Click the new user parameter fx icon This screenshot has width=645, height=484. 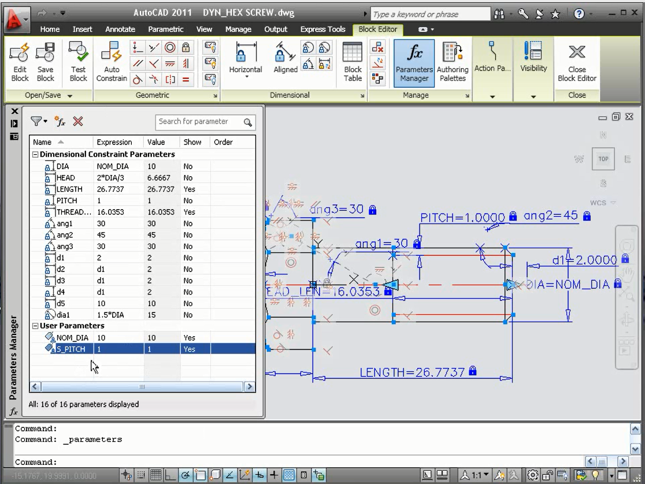tap(60, 121)
